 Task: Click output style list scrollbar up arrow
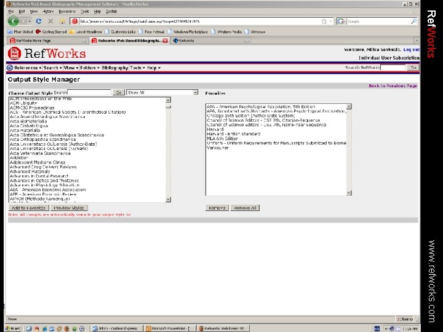click(168, 100)
